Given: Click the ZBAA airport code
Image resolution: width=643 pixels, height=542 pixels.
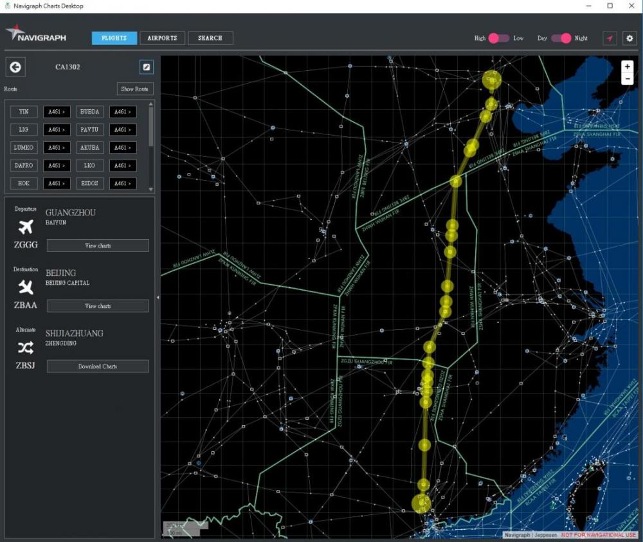Looking at the screenshot, I should tap(26, 305).
